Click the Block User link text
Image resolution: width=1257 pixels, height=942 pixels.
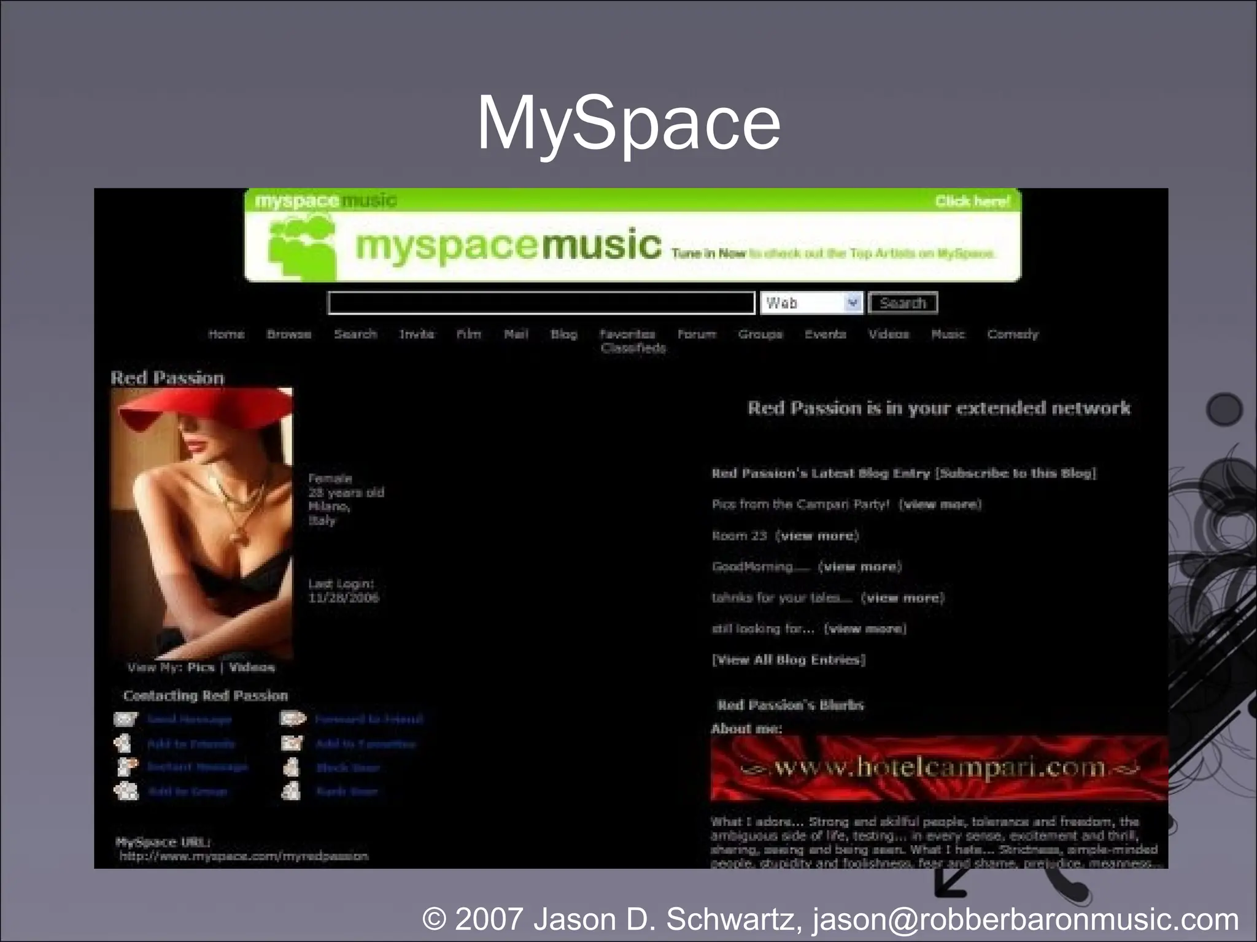pyautogui.click(x=348, y=768)
